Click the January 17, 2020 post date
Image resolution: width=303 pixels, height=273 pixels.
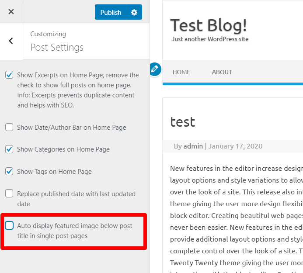click(x=235, y=146)
